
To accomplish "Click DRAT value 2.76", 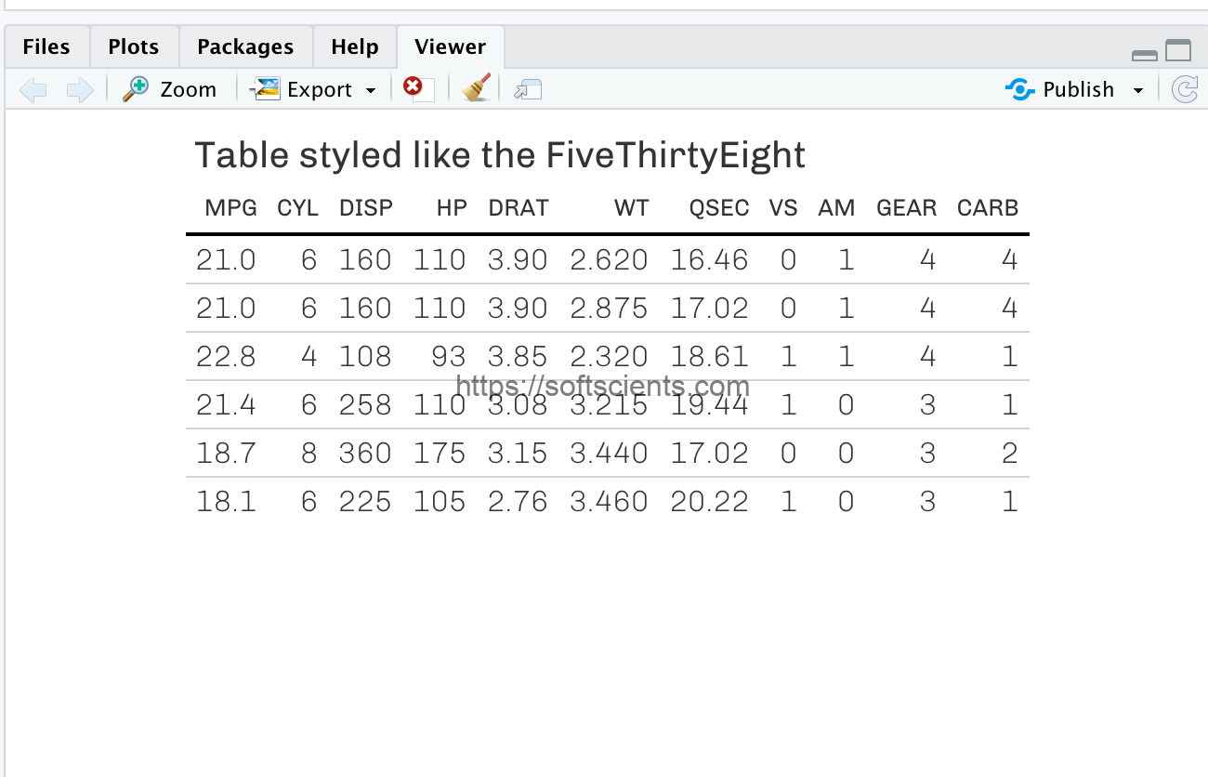I will [518, 502].
